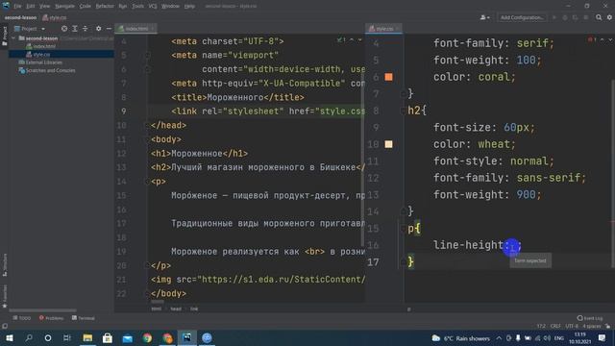The height and width of the screenshot is (346, 615).
Task: Click the html breadcrumb below editor
Action: (x=156, y=309)
